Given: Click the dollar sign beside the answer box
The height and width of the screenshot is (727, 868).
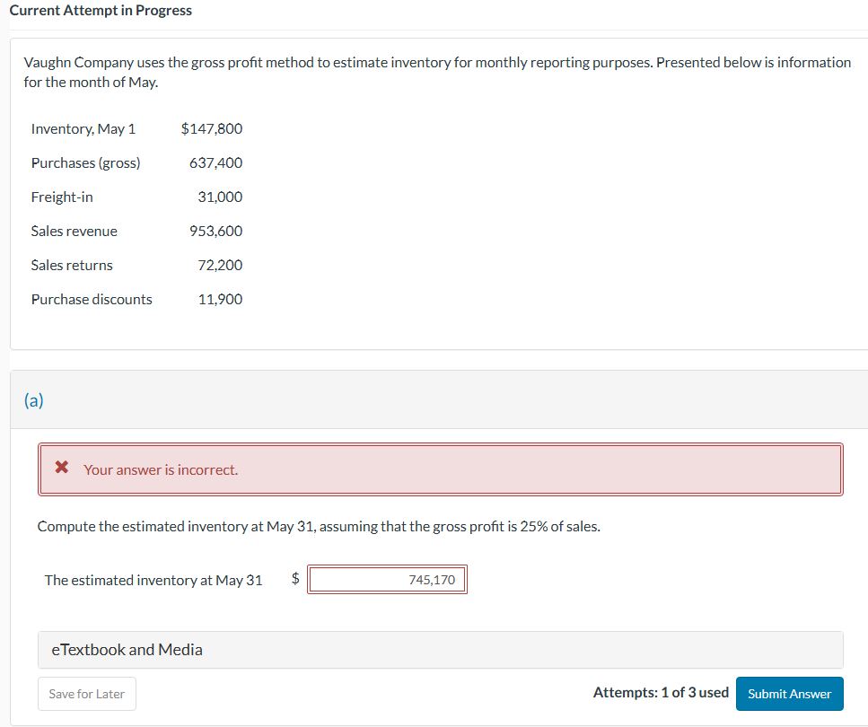Looking at the screenshot, I should click(x=294, y=579).
